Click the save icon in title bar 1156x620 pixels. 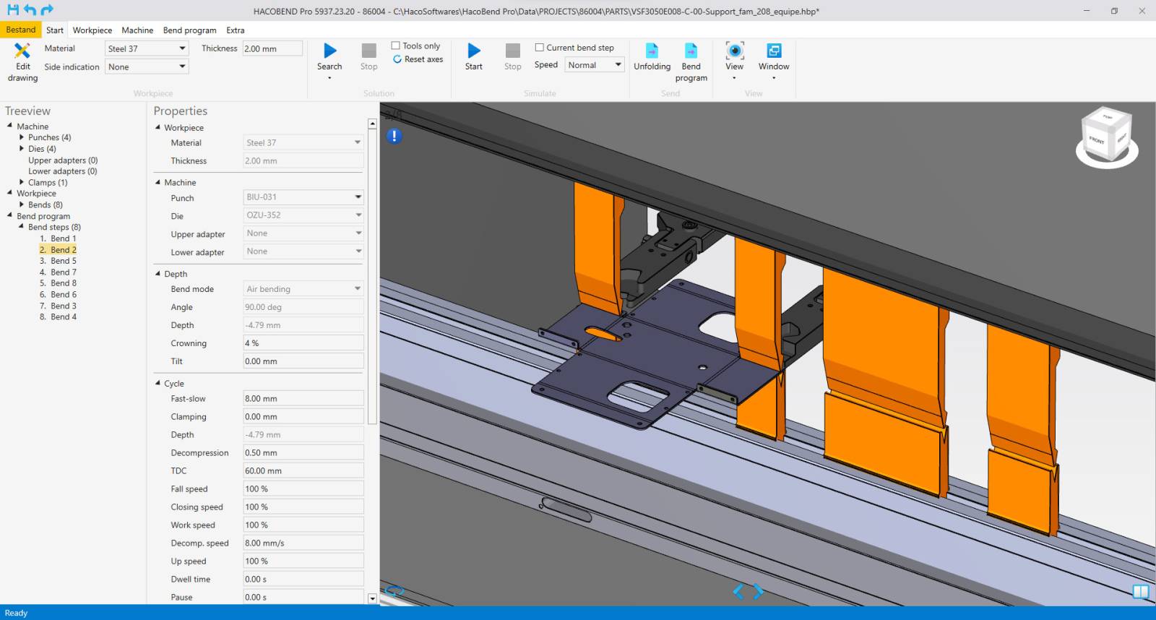coord(12,10)
